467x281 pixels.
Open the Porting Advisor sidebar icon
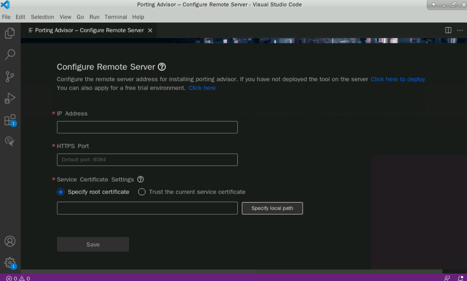click(x=10, y=141)
